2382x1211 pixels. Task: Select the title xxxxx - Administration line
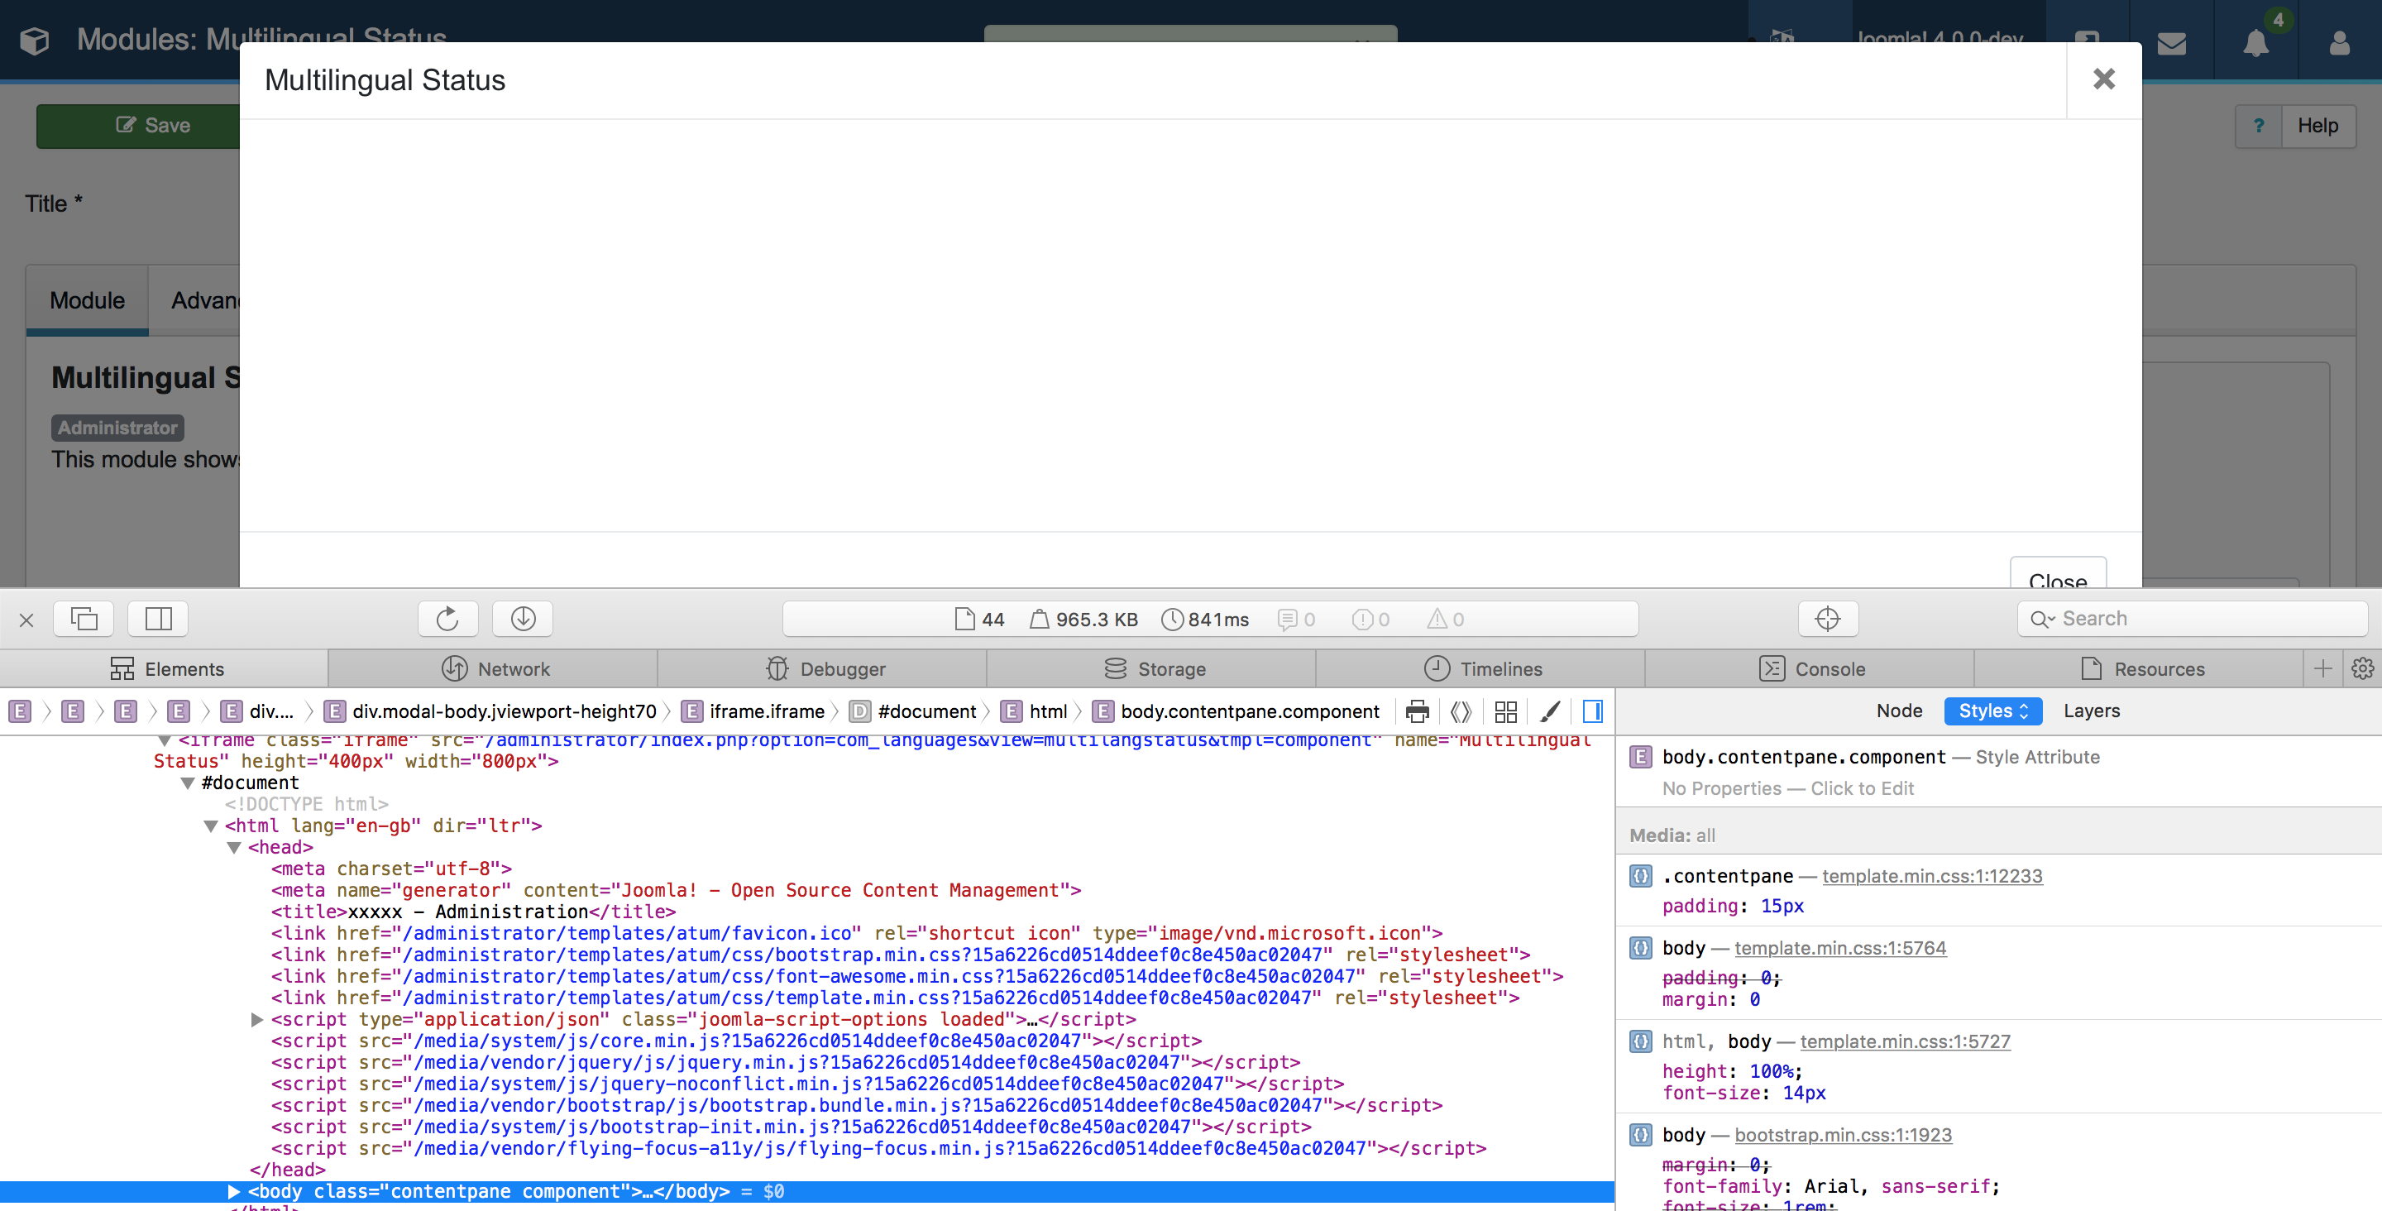point(473,912)
